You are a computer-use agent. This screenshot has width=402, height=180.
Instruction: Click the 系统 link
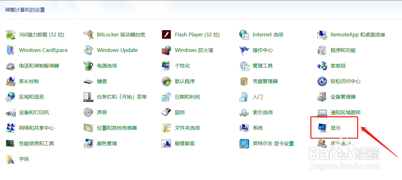coord(258,128)
